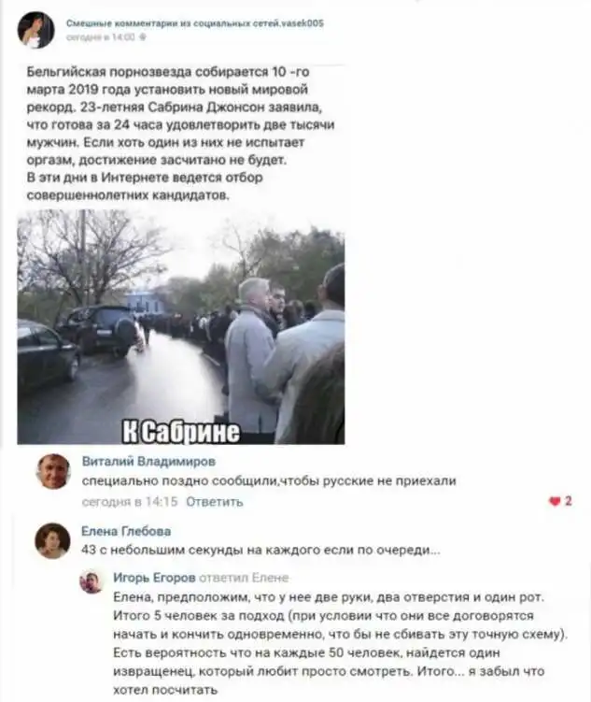Click 'Ответить' under Виталий's comment
Viewport: 591px width, 702px height.
tap(214, 501)
